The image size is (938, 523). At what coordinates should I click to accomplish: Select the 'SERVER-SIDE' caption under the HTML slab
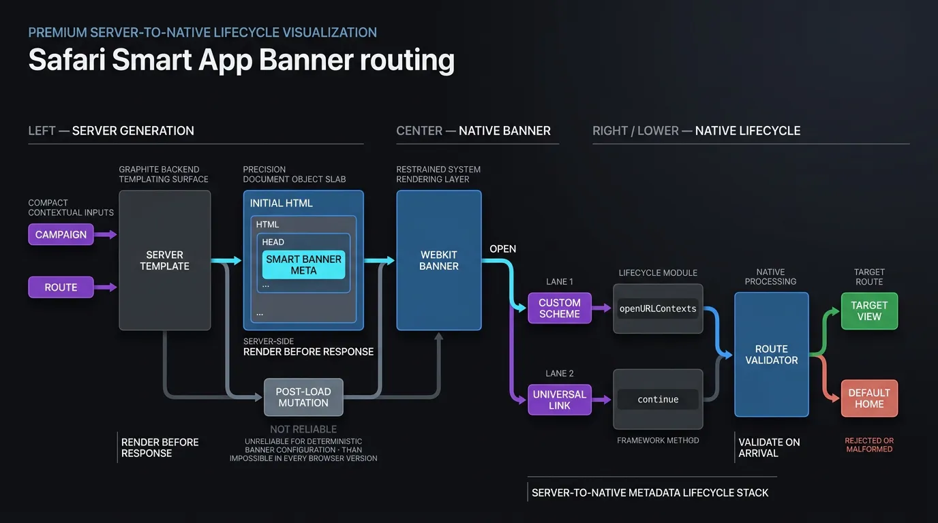point(270,341)
